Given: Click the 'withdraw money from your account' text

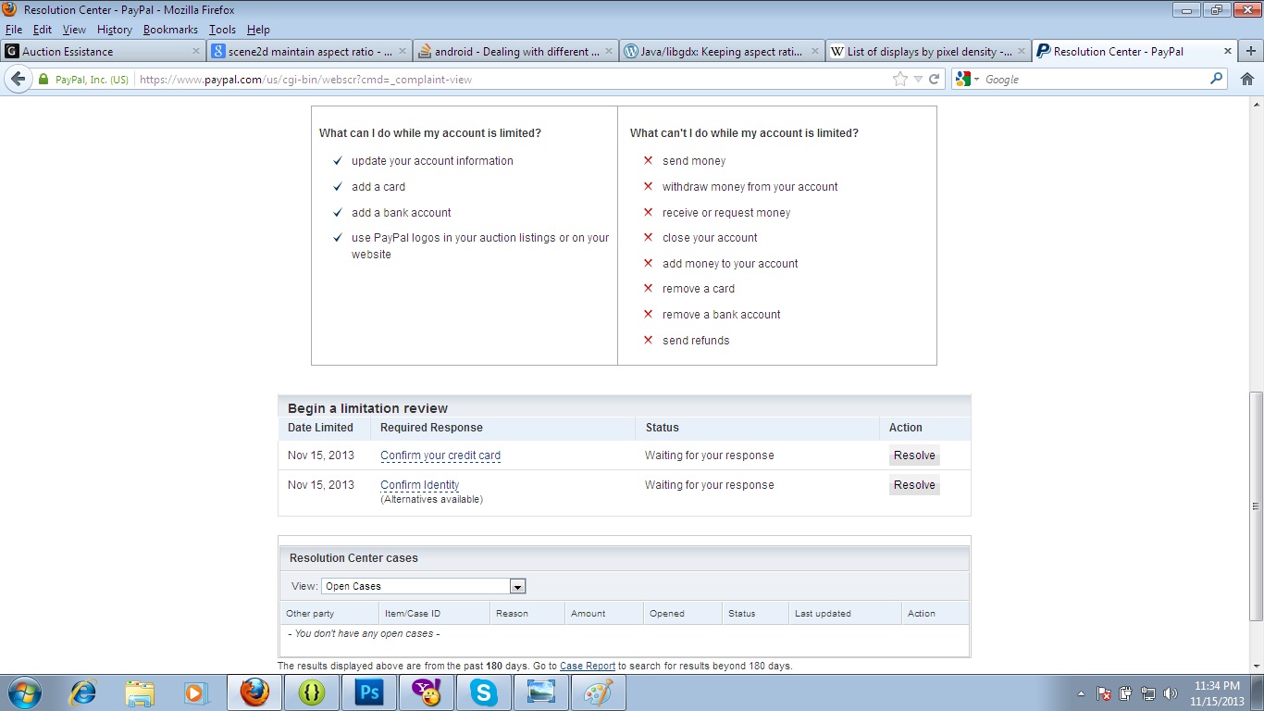Looking at the screenshot, I should coord(750,187).
